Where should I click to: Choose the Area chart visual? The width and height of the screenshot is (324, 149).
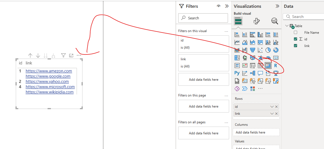tap(245, 42)
